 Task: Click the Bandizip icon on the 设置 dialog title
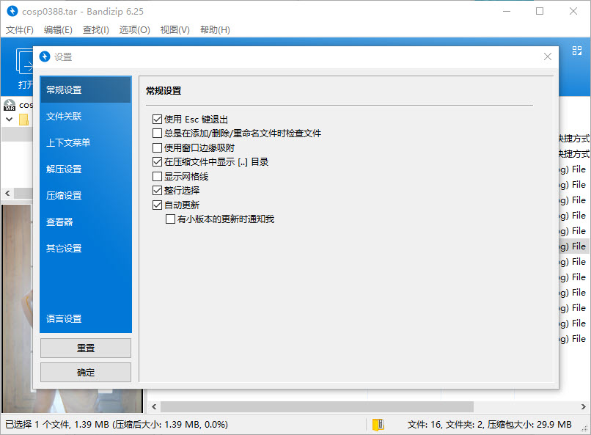[x=45, y=56]
